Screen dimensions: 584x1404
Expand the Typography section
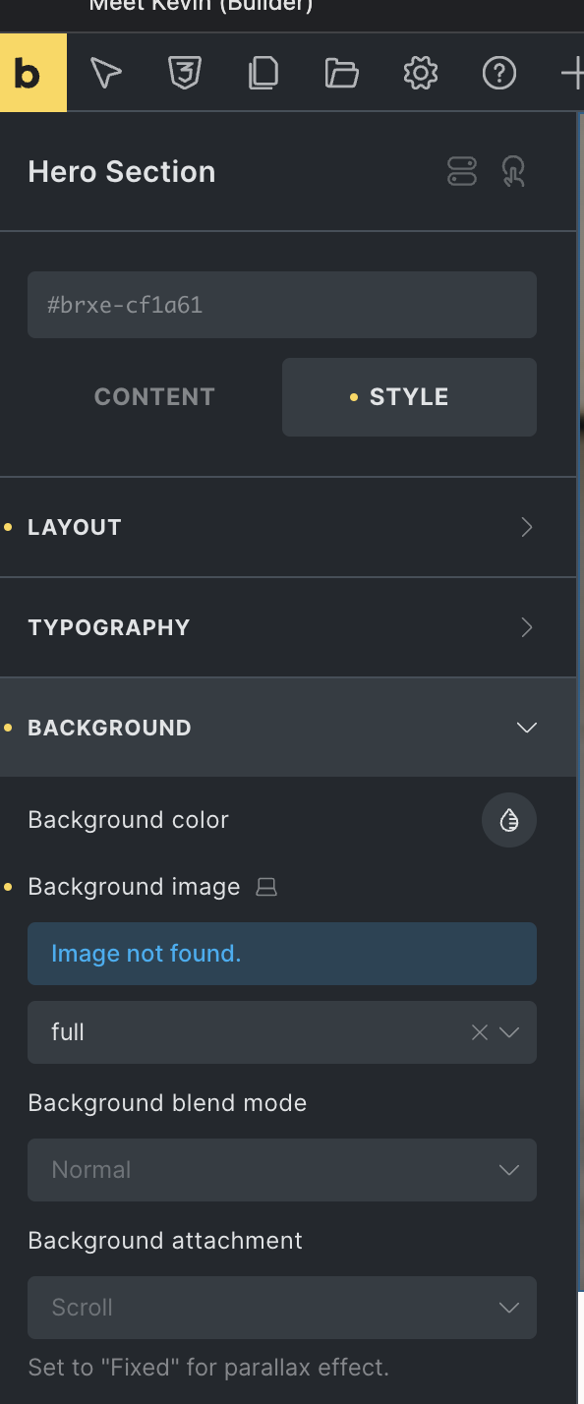tap(288, 627)
